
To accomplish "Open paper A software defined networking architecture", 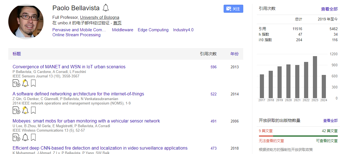I will (x=78, y=94).
